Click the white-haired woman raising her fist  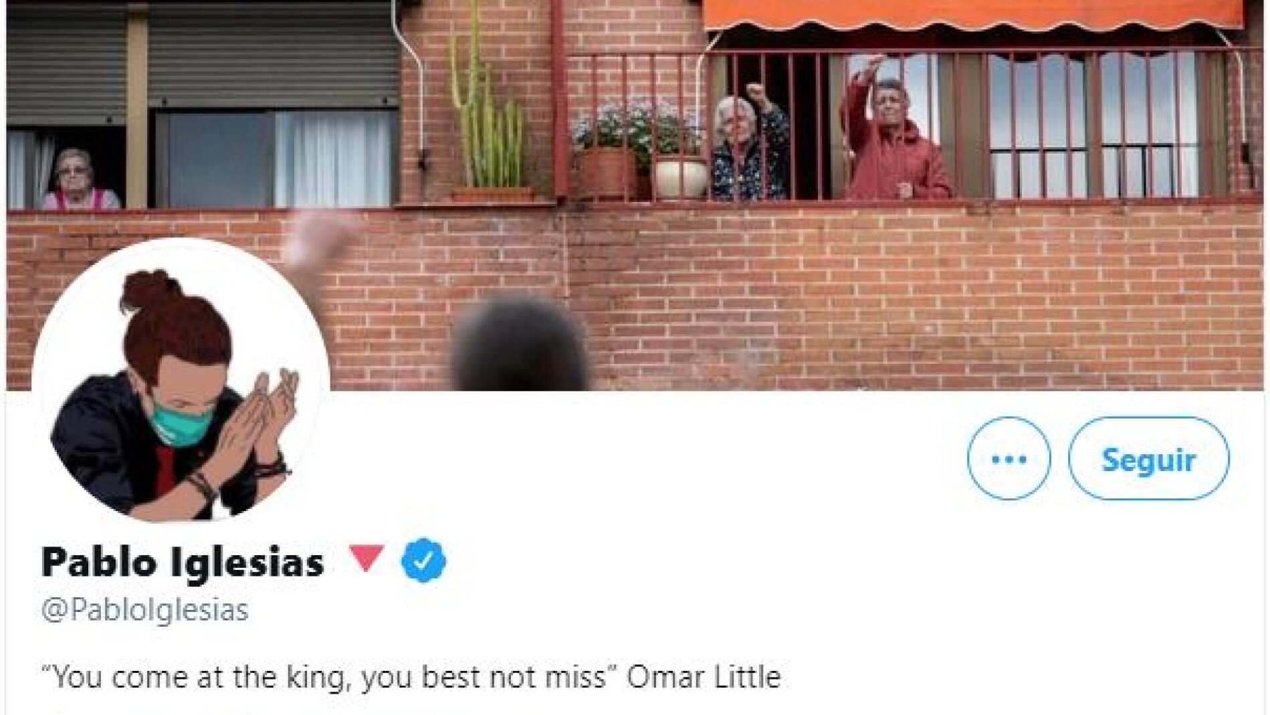coord(749,143)
